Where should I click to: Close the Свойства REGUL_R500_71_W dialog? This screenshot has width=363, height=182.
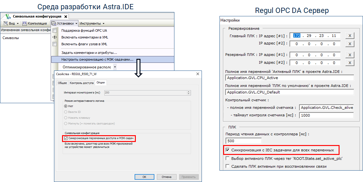click(198, 74)
